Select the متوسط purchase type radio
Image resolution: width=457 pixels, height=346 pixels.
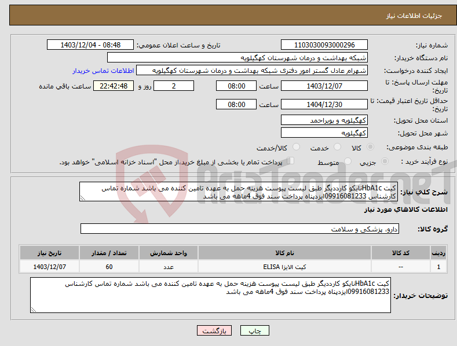pyautogui.click(x=348, y=161)
